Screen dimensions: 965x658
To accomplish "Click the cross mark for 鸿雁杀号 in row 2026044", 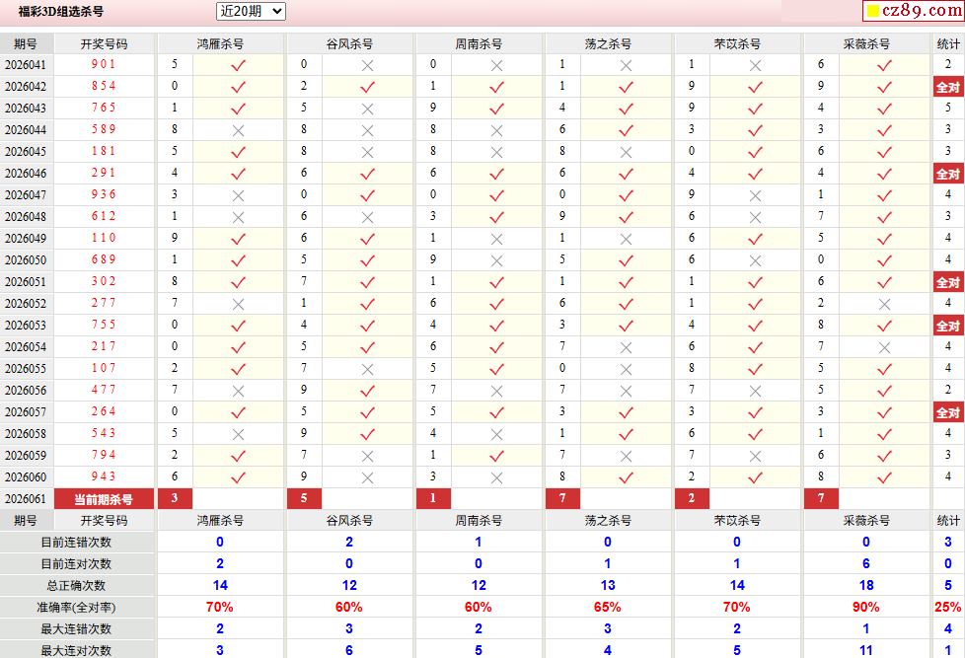I will point(238,130).
